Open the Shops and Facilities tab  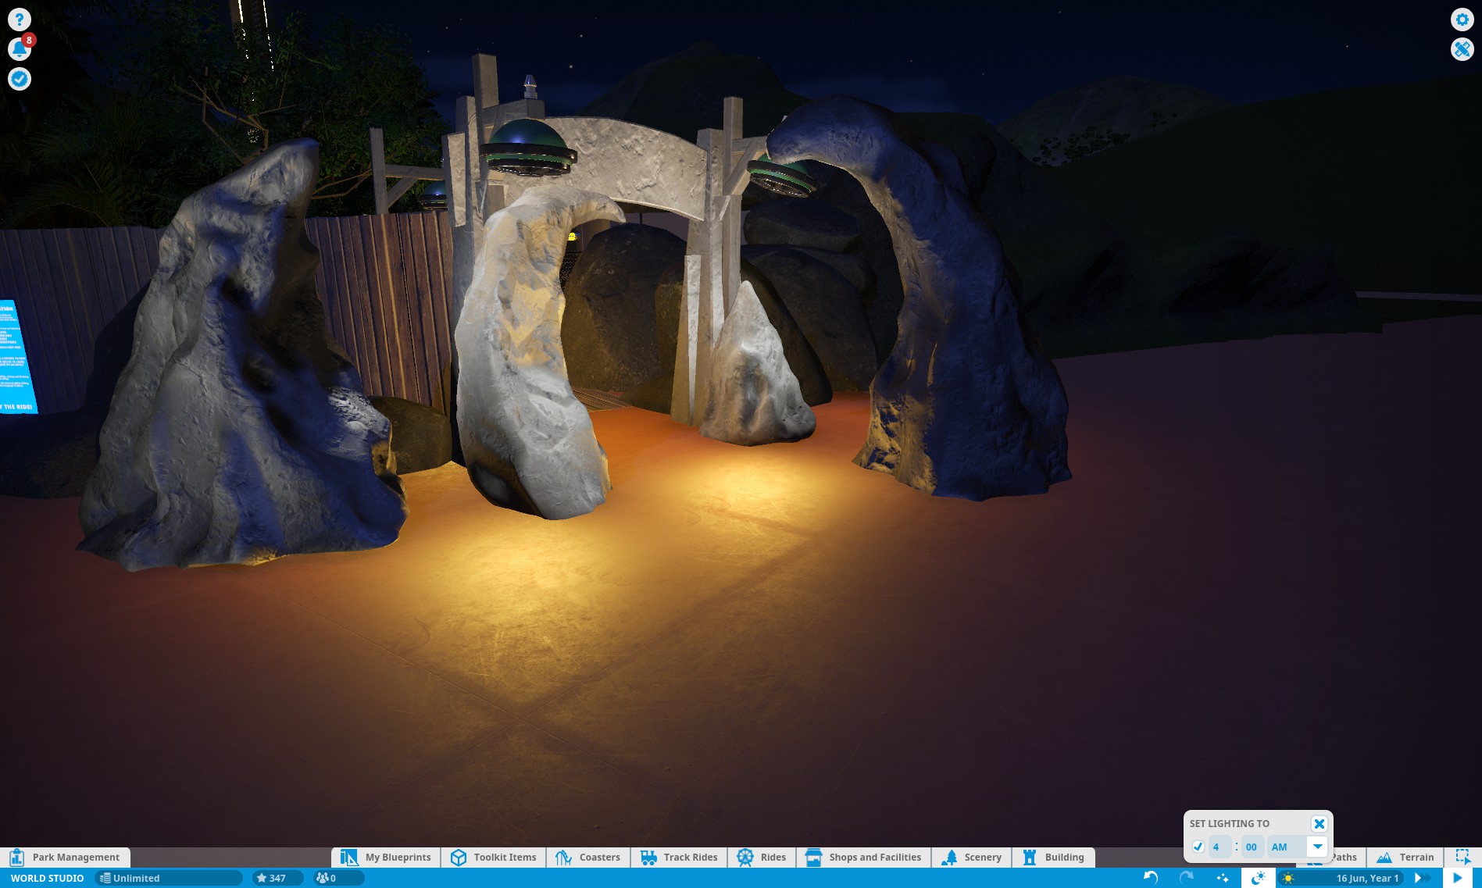[863, 857]
